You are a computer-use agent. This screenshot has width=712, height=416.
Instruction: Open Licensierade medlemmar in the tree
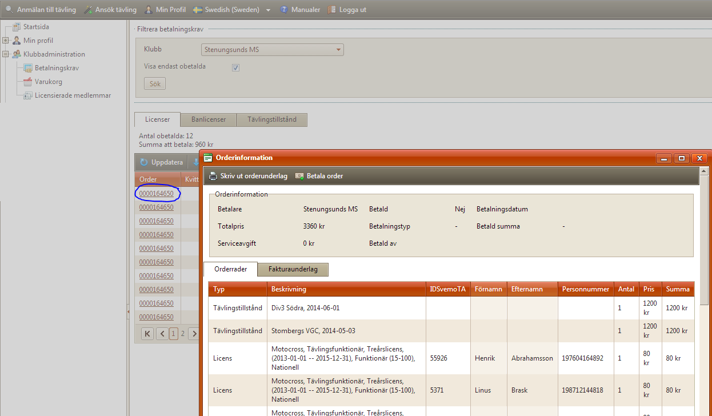pyautogui.click(x=73, y=95)
